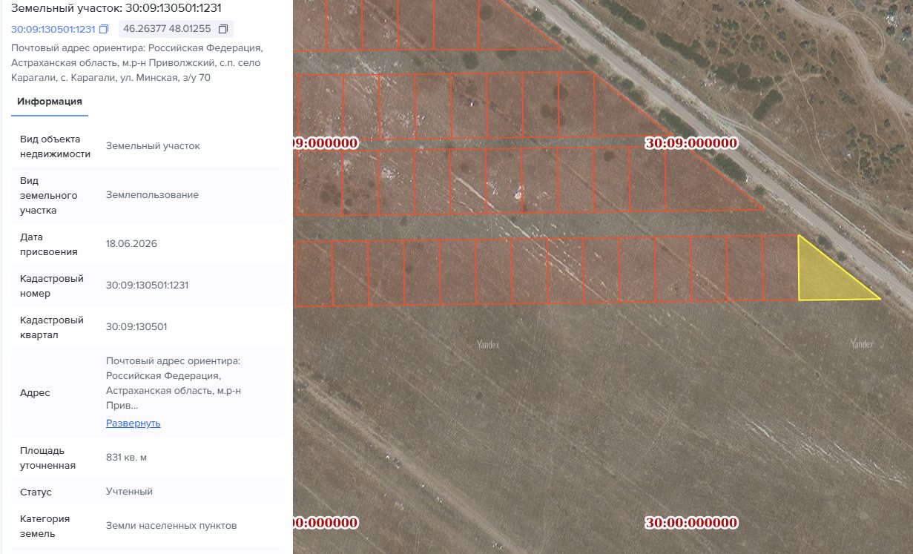
Task: Click the Кадастровый номер row value
Action: point(147,285)
